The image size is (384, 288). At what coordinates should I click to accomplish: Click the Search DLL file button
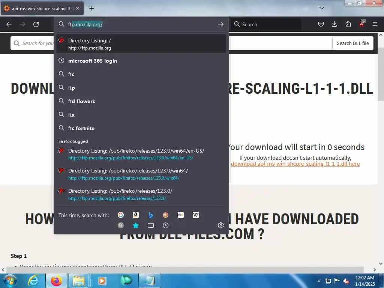[x=352, y=43]
